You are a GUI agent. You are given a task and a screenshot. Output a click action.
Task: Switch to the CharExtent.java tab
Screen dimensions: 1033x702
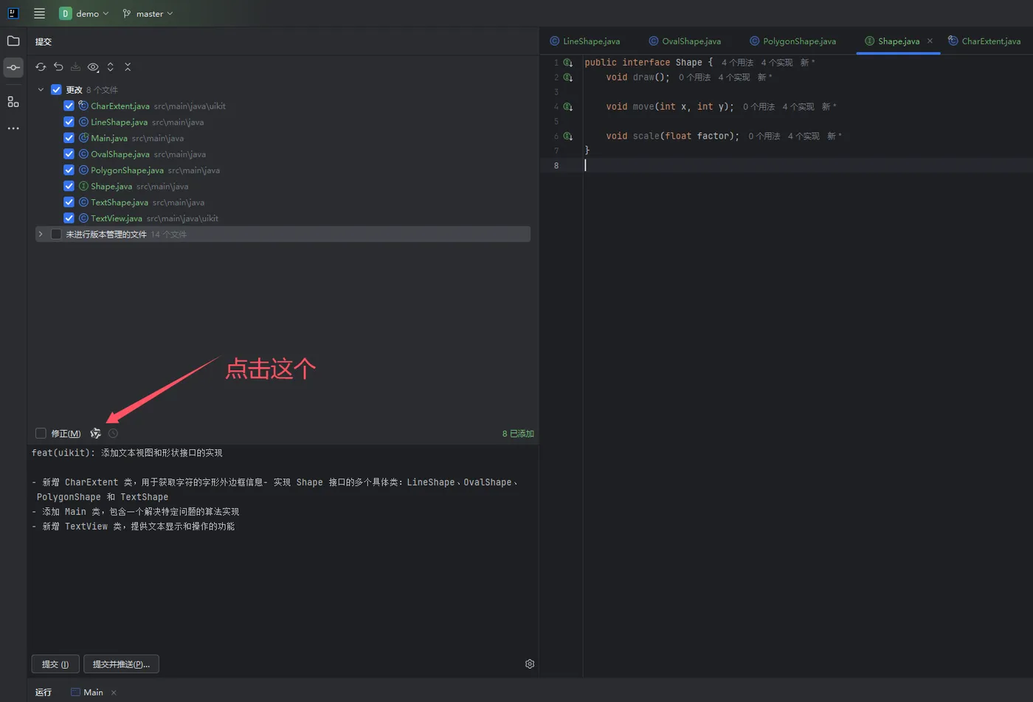coord(984,41)
